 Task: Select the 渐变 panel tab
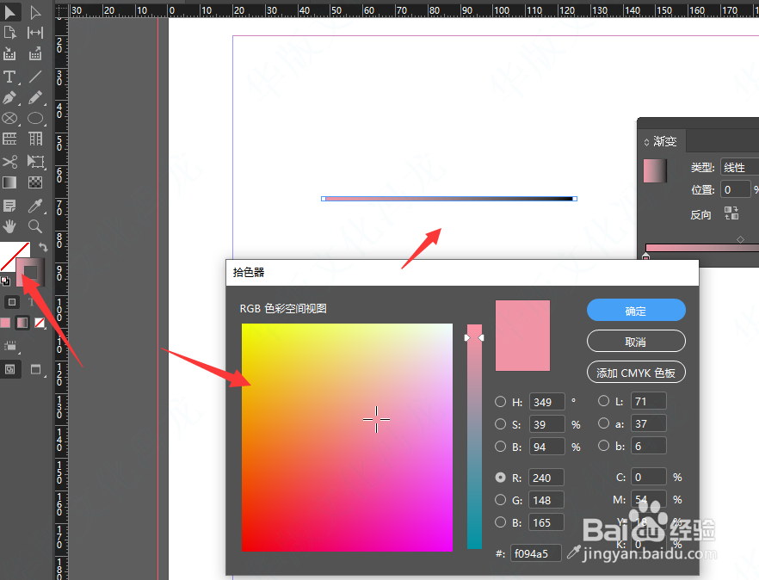pyautogui.click(x=660, y=141)
